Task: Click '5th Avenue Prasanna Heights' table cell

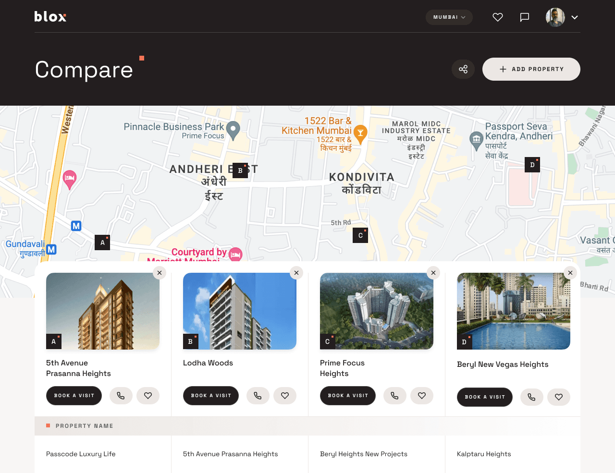Action: 230,454
